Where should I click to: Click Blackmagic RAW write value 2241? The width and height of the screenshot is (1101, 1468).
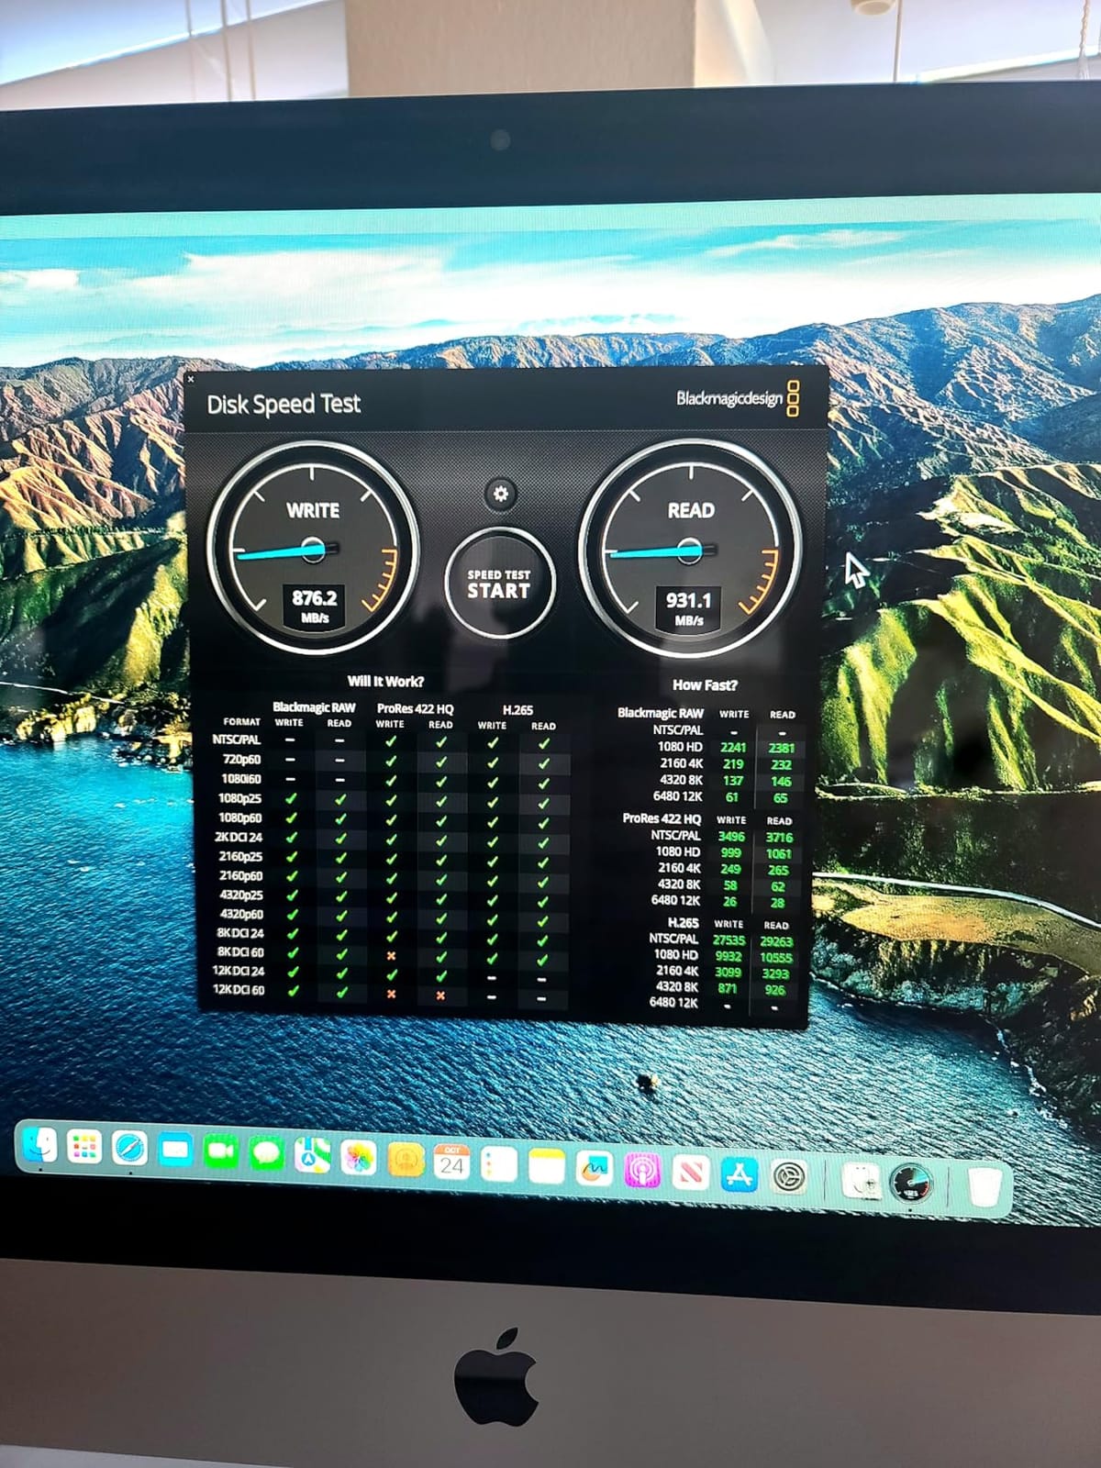(x=733, y=748)
